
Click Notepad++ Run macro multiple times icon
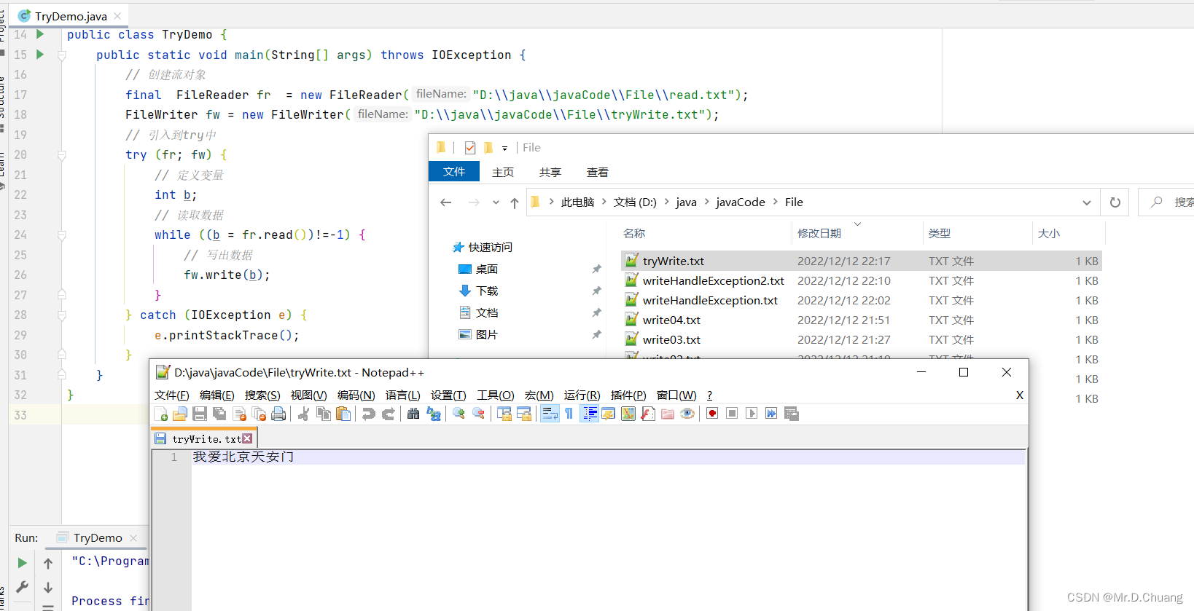click(x=771, y=414)
